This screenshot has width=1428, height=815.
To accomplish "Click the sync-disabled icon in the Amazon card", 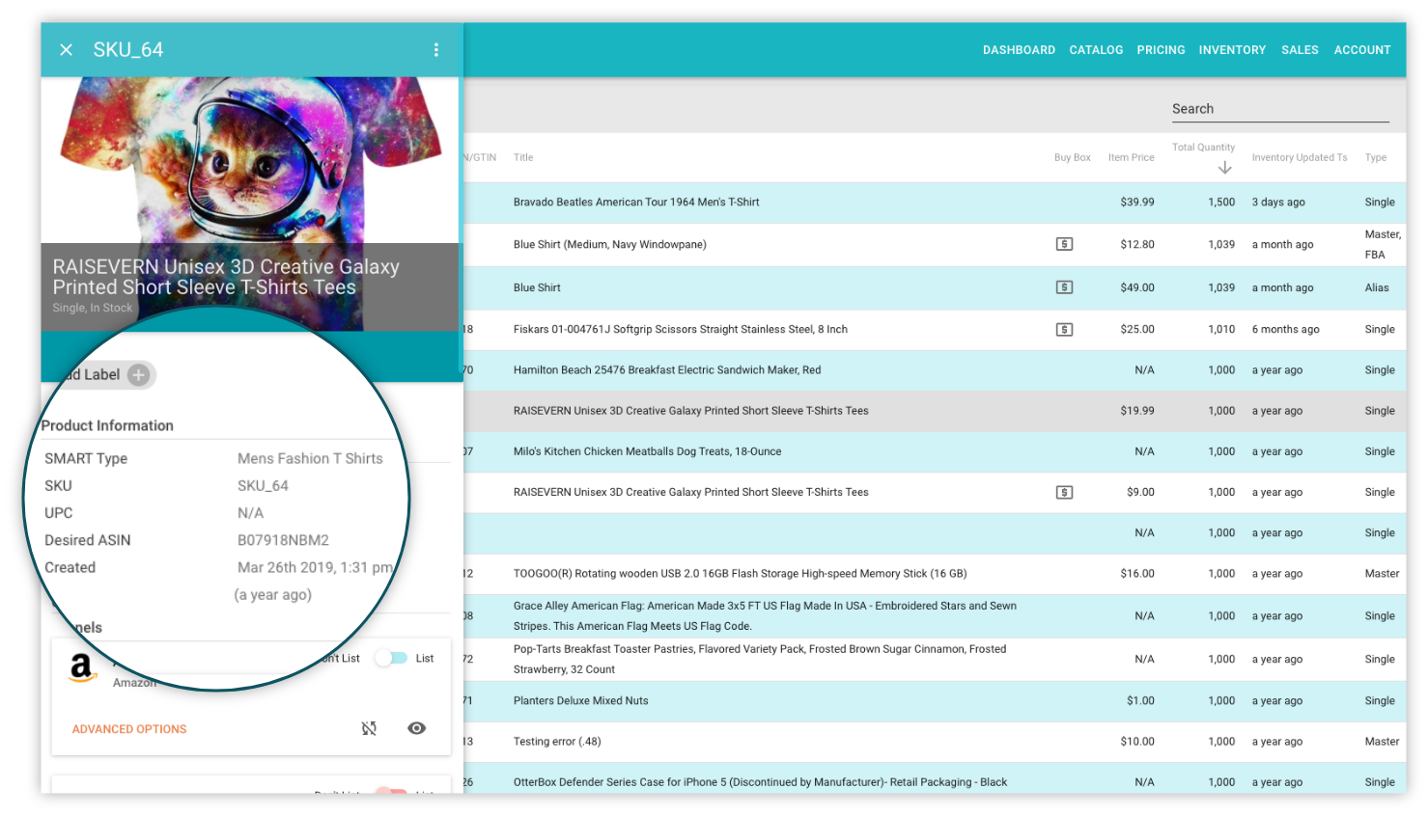I will (369, 728).
